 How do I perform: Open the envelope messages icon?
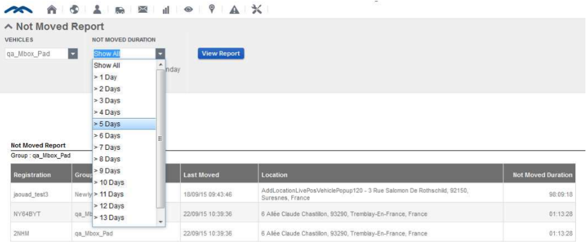point(142,10)
